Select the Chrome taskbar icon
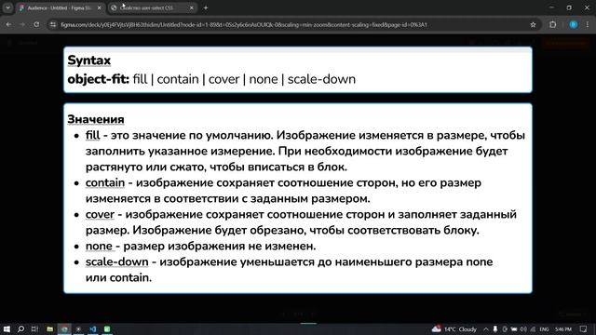This screenshot has width=596, height=335. pyautogui.click(x=64, y=328)
